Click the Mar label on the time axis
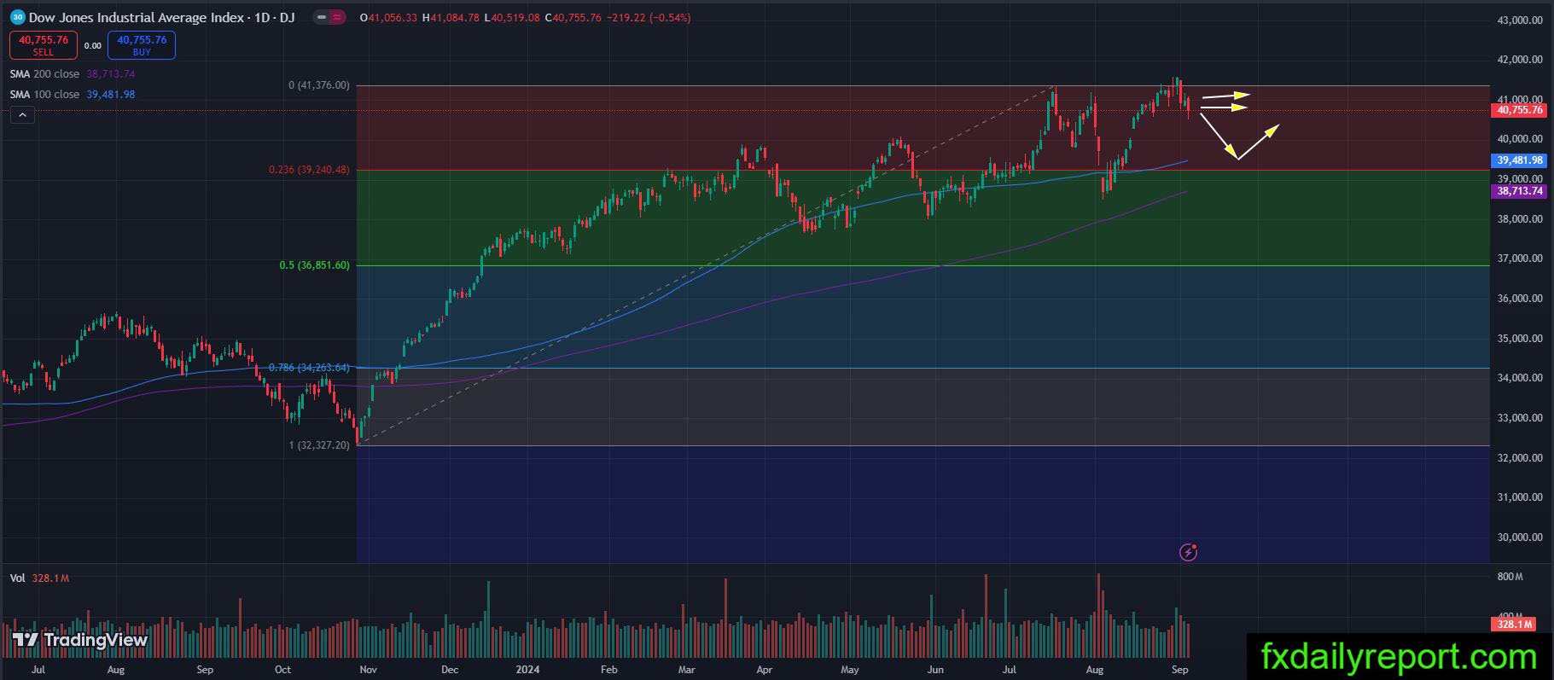 pyautogui.click(x=686, y=670)
